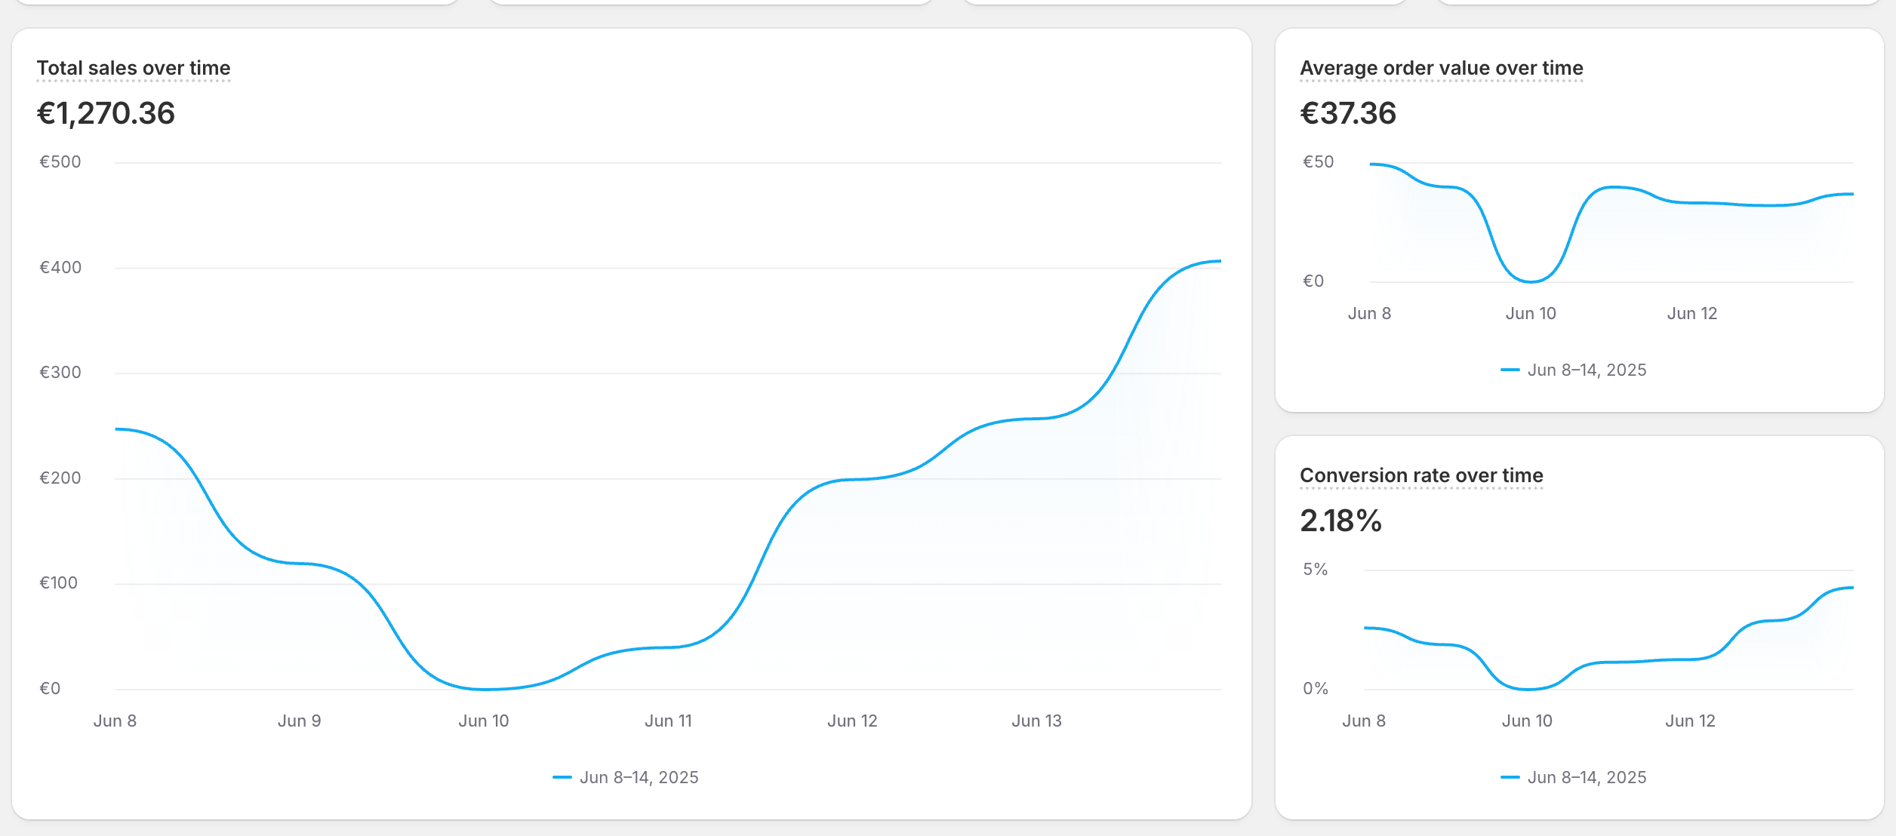Toggle Jun 8–14 legend in average order chart

point(1586,370)
